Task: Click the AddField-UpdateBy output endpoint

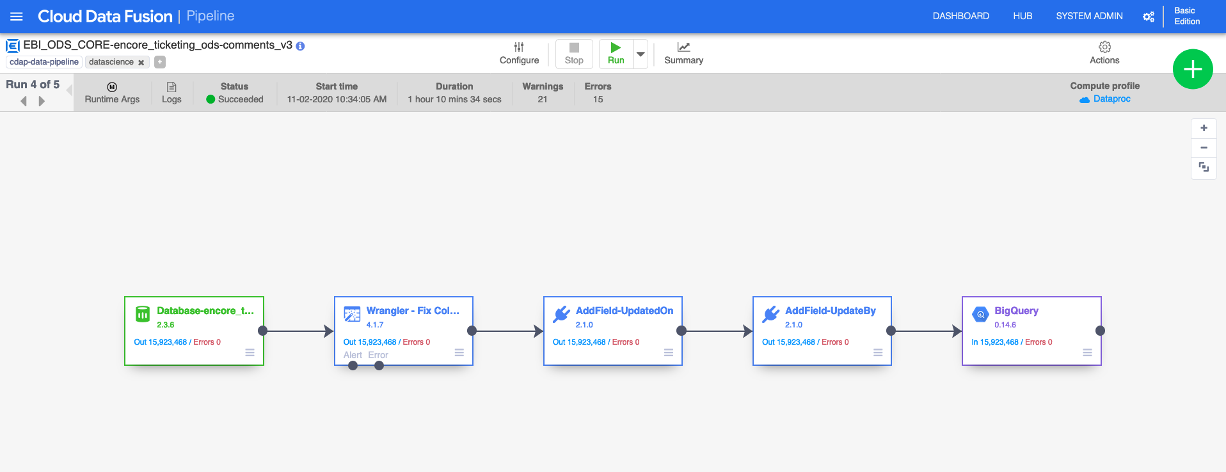Action: 891,331
